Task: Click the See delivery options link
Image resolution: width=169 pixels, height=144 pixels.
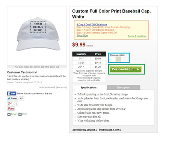Action: pyautogui.click(x=84, y=130)
